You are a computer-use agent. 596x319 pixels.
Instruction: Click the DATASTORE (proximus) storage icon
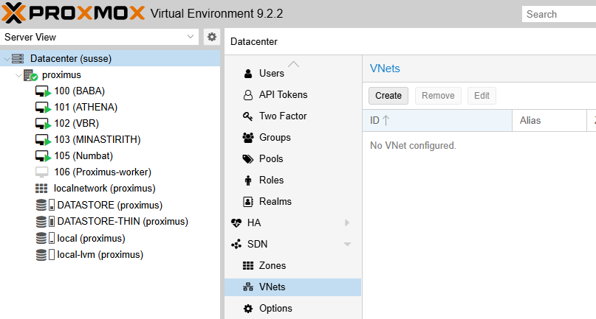(45, 206)
